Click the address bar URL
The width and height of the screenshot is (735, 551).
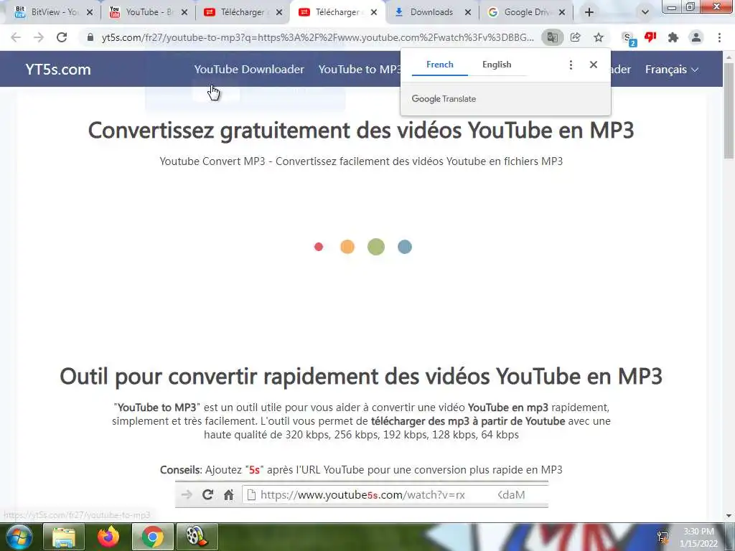coord(317,37)
